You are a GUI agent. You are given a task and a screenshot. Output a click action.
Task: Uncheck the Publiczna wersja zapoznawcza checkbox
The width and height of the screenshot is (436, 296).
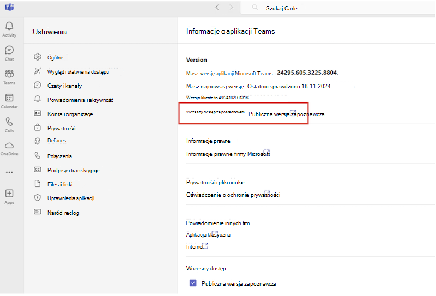pyautogui.click(x=193, y=283)
